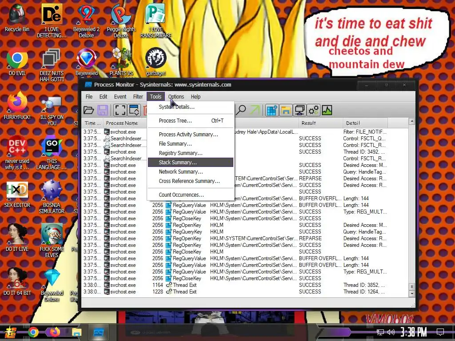Open the 'garbage!' desktop shortcut
This screenshot has height=341, width=455.
[156, 62]
